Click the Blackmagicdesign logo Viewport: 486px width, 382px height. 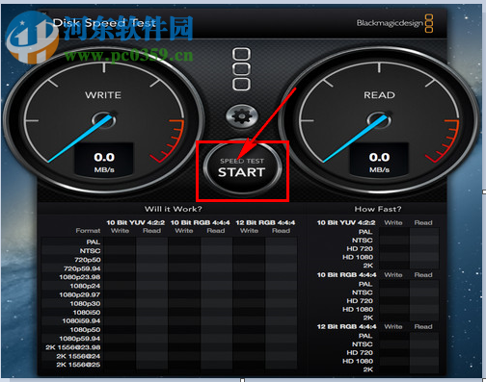click(x=394, y=23)
